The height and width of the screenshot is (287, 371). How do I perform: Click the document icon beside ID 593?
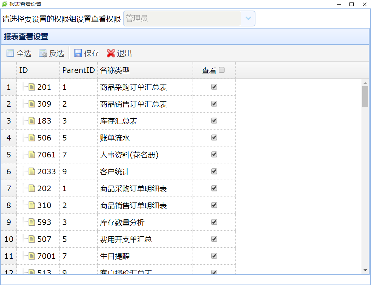(x=32, y=222)
